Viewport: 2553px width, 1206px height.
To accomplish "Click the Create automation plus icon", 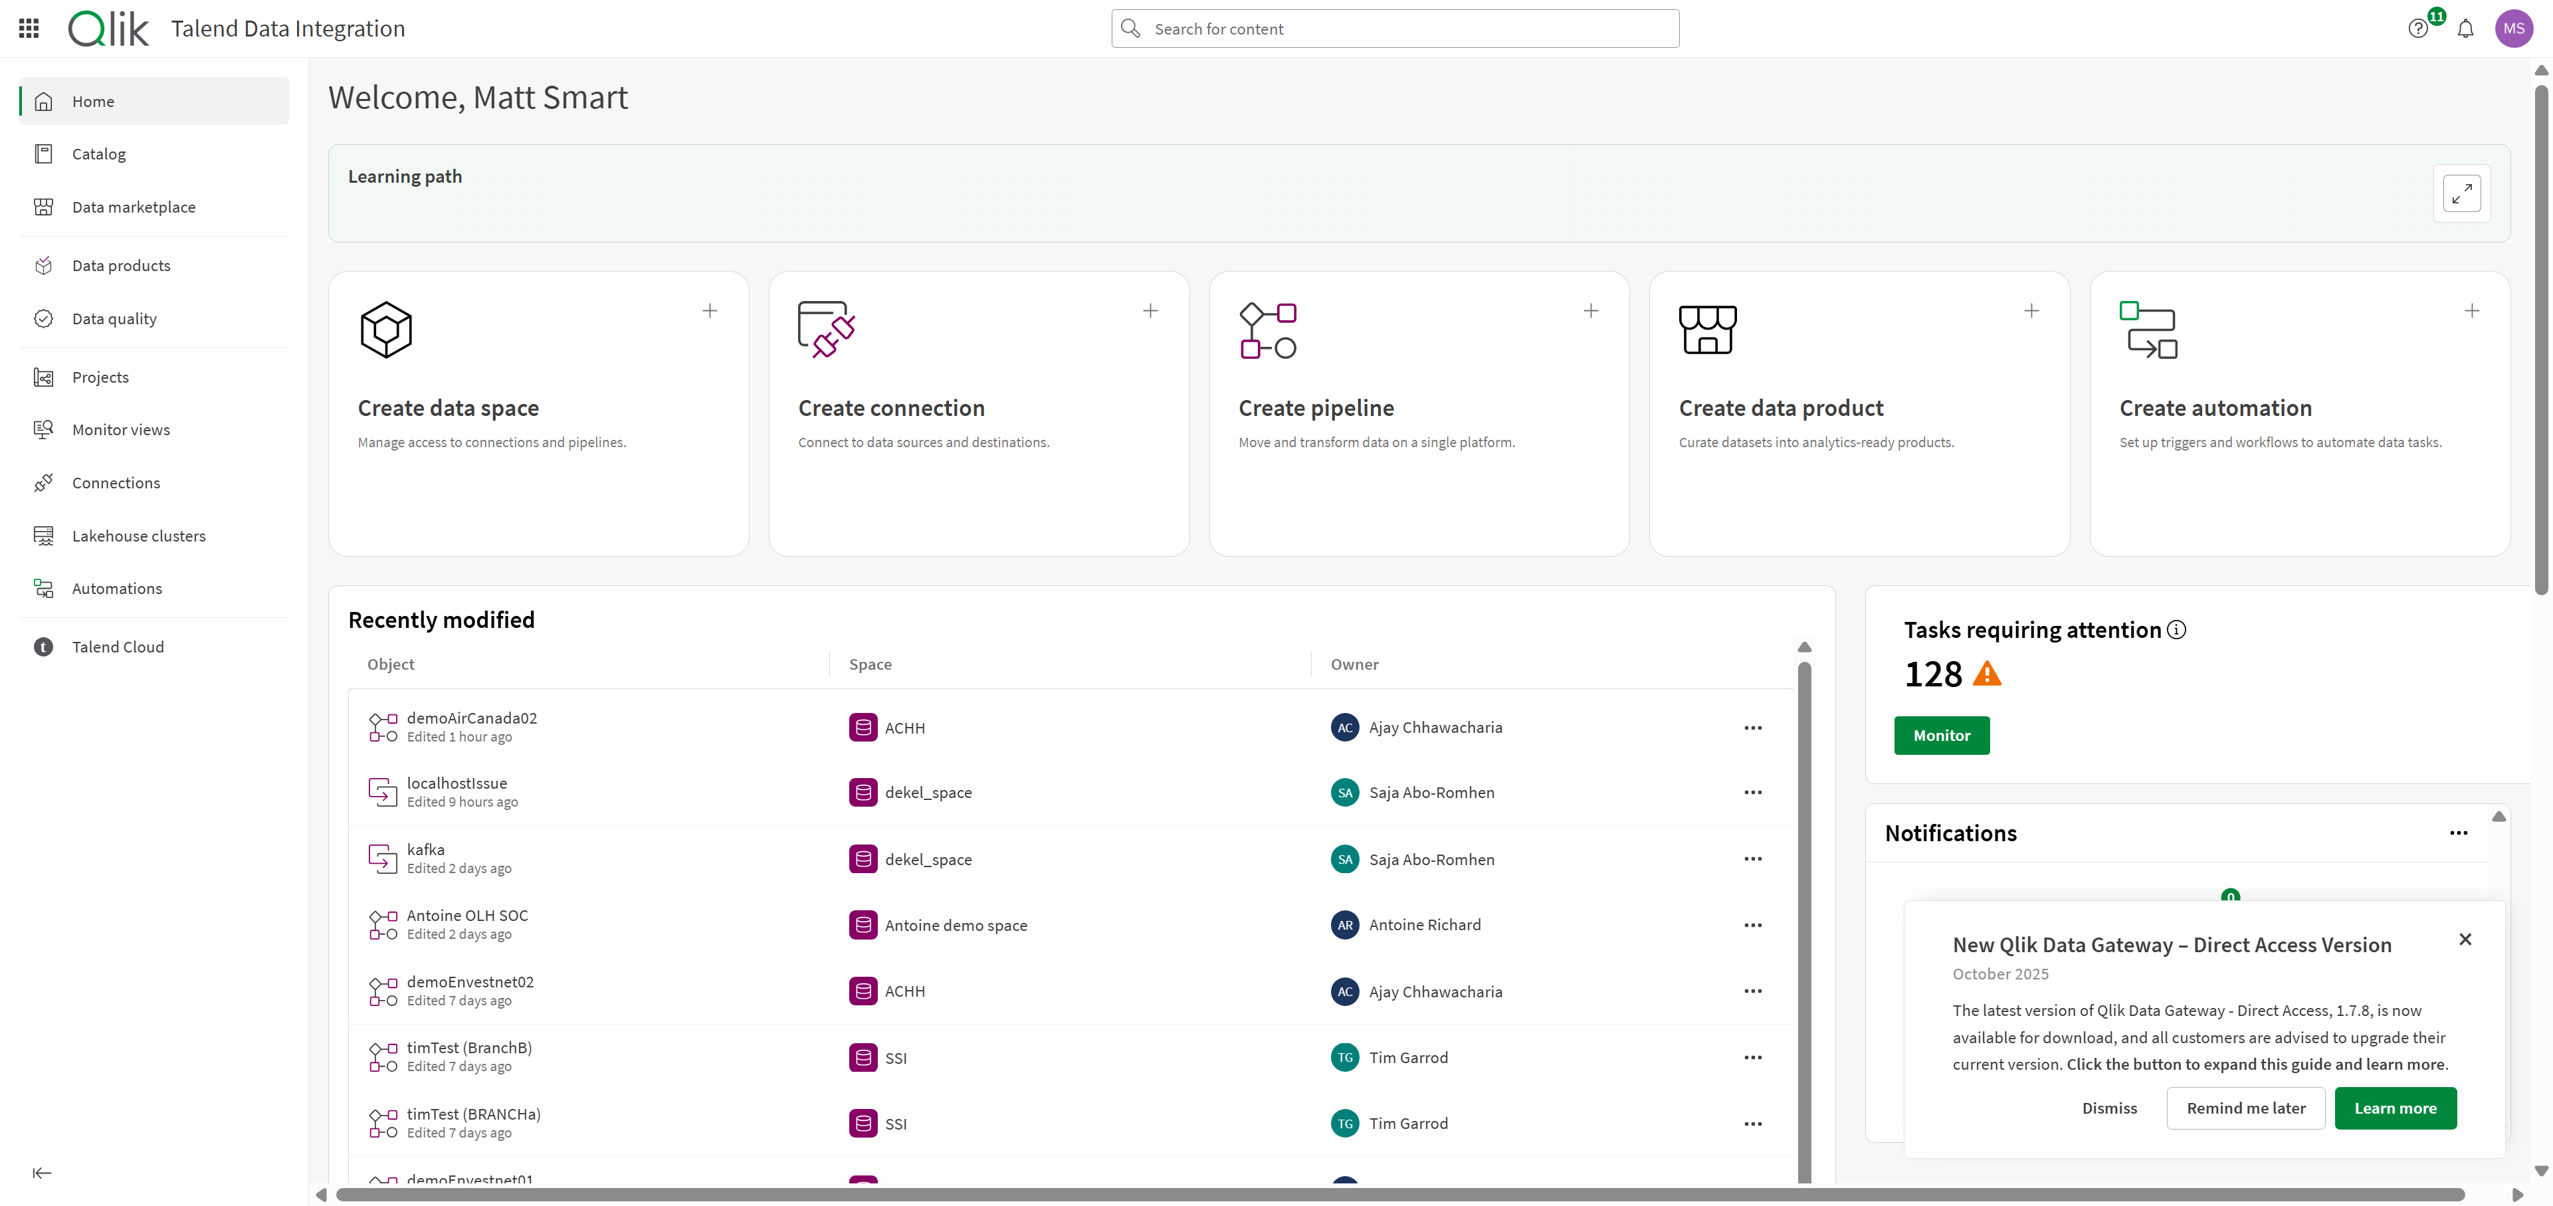I will pos(2472,311).
